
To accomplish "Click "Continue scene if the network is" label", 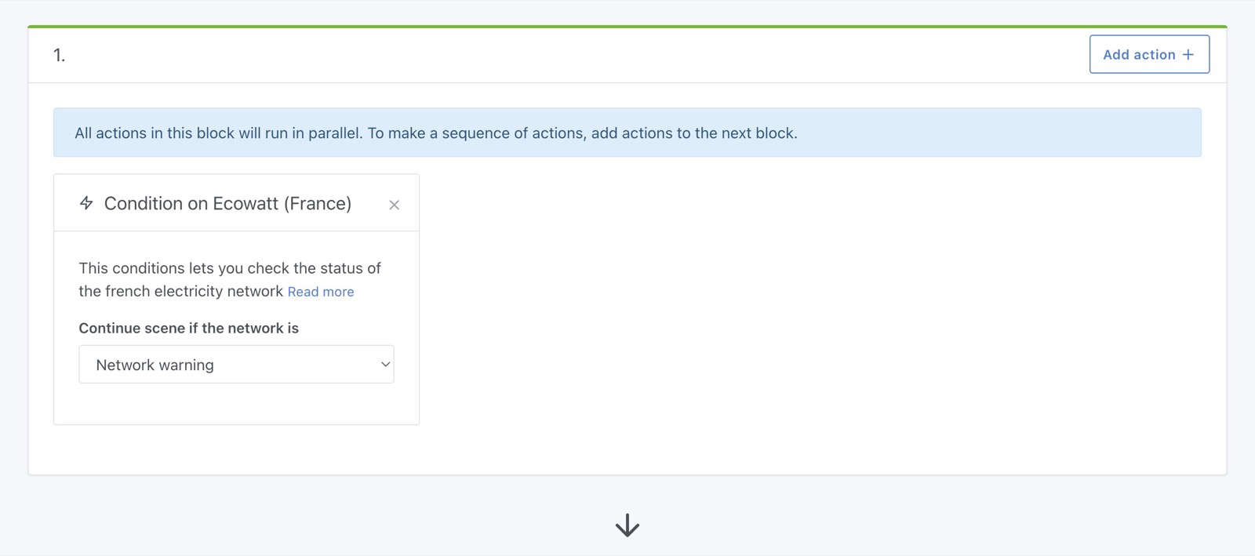I will (188, 329).
